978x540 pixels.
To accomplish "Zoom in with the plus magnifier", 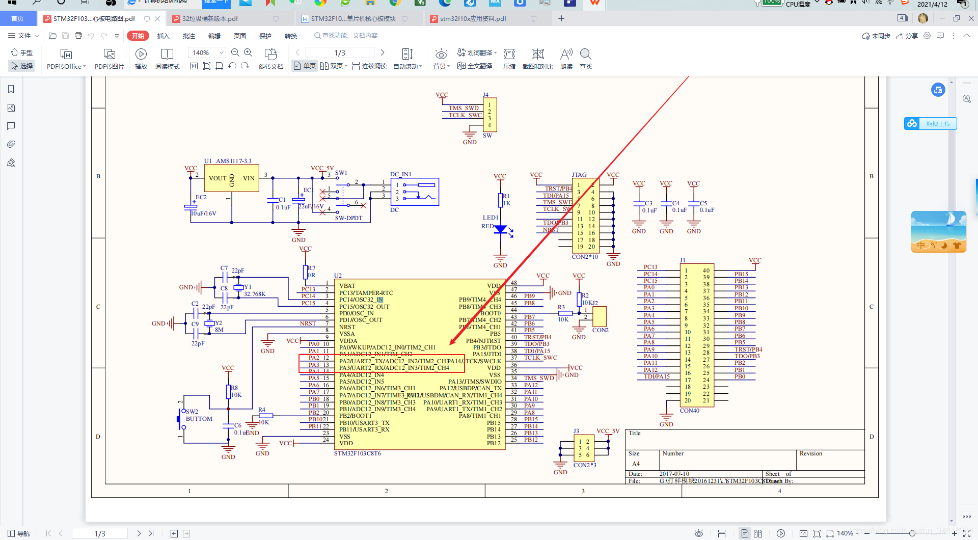I will click(x=248, y=52).
